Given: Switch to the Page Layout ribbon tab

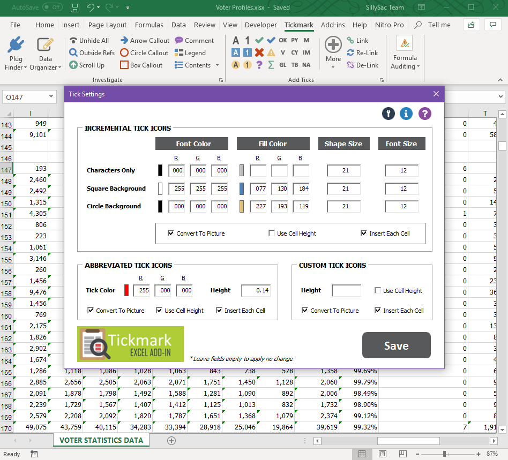Looking at the screenshot, I should [x=107, y=25].
